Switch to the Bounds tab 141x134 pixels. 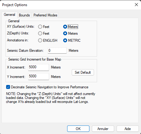click(24, 15)
